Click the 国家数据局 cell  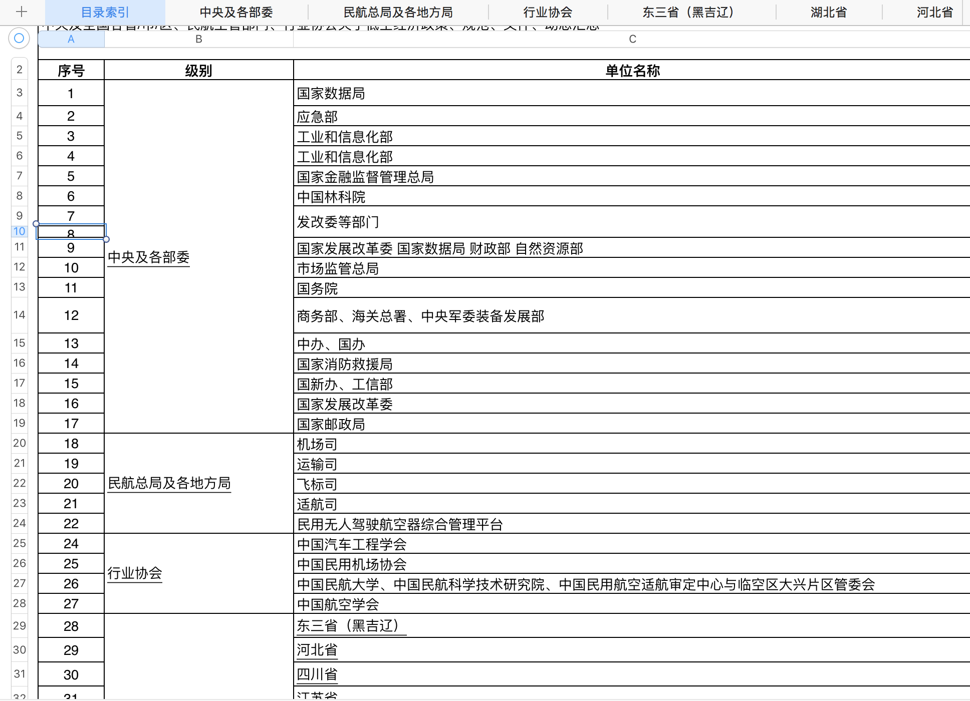(x=331, y=94)
